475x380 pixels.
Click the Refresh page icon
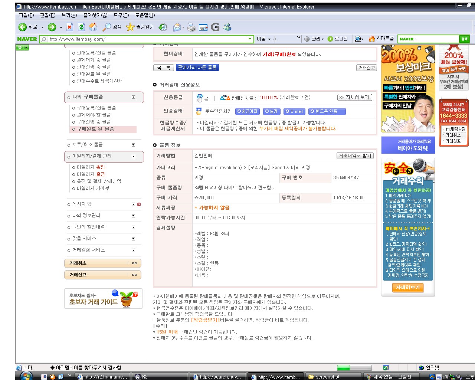tap(81, 27)
